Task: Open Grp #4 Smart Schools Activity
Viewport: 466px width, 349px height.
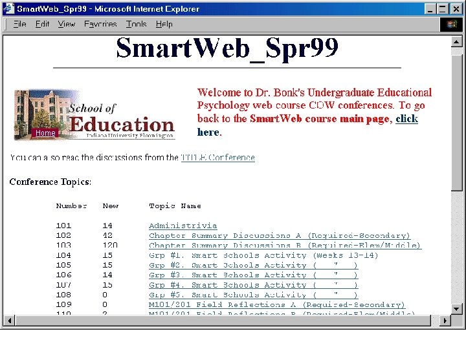Action: [253, 285]
